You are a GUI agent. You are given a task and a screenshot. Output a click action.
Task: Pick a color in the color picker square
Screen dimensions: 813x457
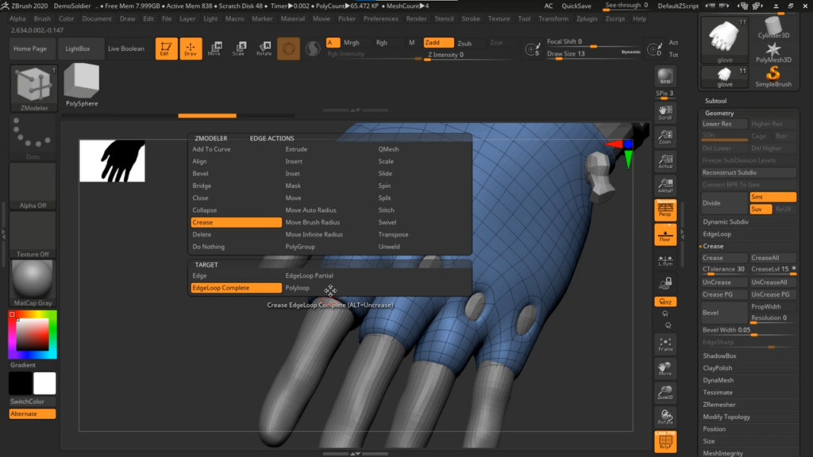(32, 334)
